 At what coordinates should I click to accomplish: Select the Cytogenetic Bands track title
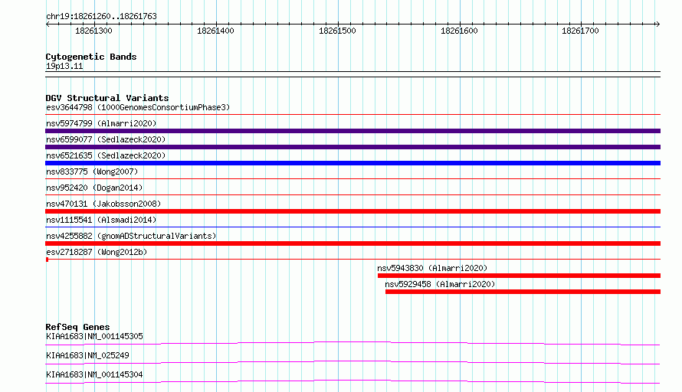[x=91, y=57]
